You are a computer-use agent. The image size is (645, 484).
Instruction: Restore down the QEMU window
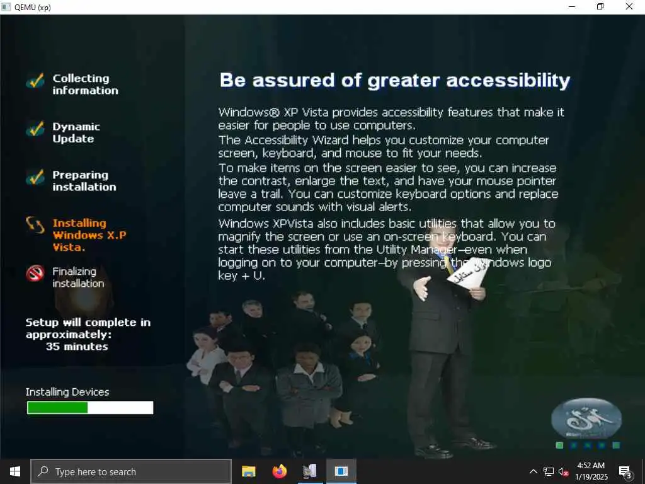pos(600,6)
